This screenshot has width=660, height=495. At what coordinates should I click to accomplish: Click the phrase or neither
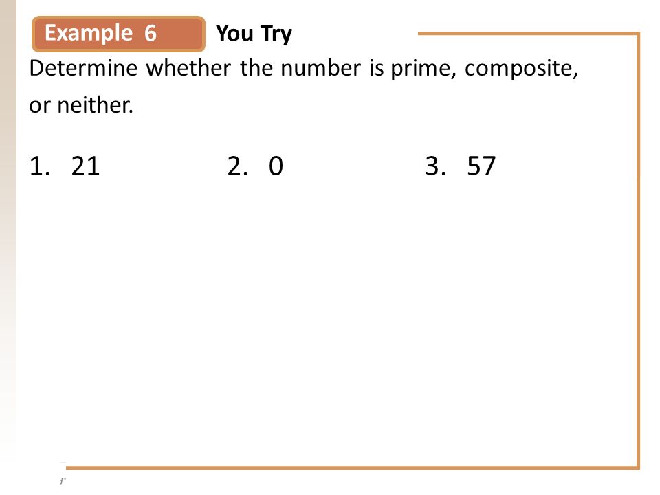pos(81,105)
